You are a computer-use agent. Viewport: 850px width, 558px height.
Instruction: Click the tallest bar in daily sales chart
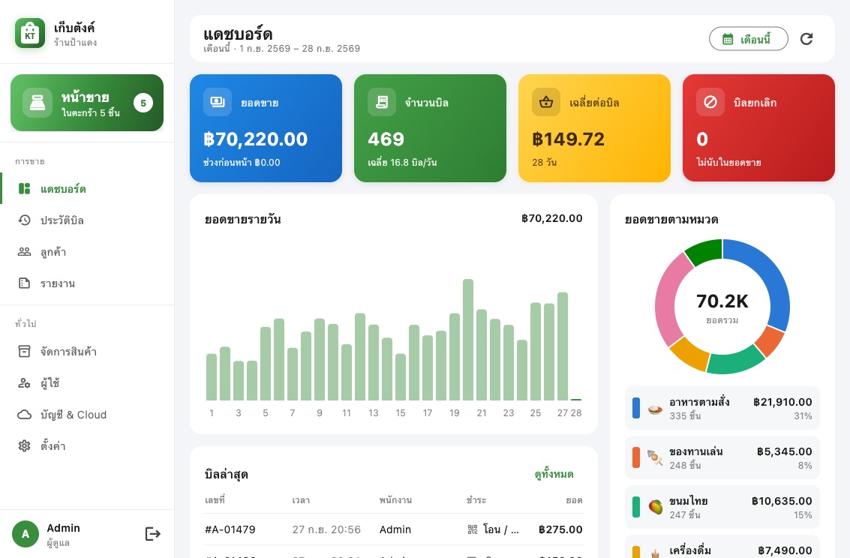(468, 340)
